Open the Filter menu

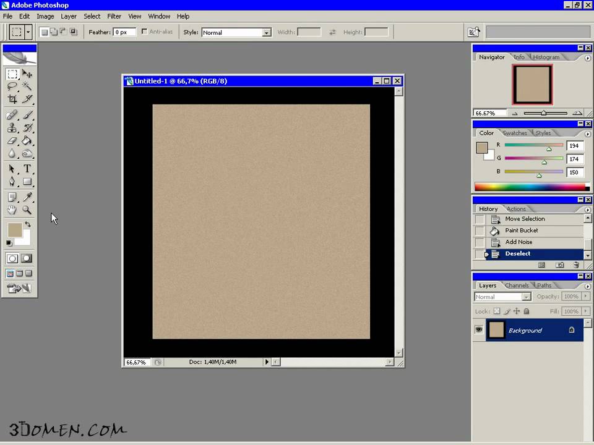pos(114,16)
